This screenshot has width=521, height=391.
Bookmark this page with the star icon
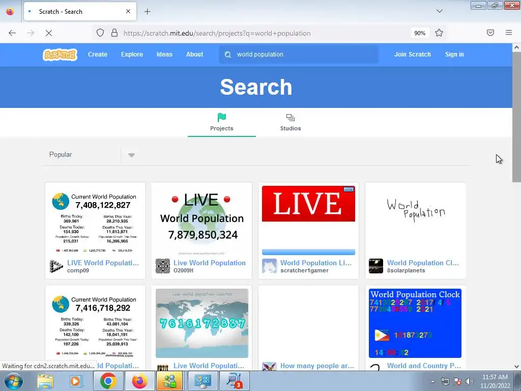coord(439,33)
